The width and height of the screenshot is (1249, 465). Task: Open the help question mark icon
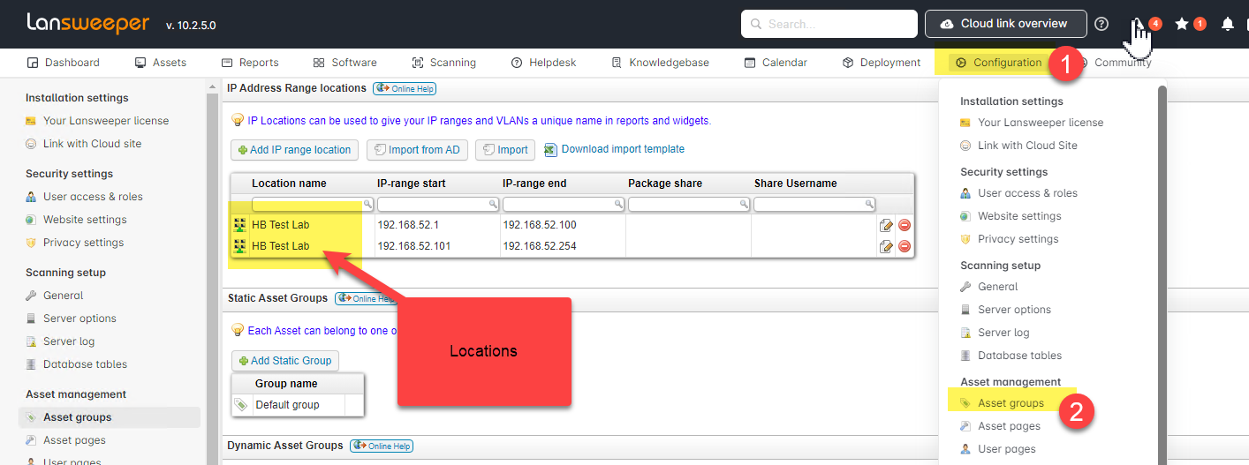1101,24
